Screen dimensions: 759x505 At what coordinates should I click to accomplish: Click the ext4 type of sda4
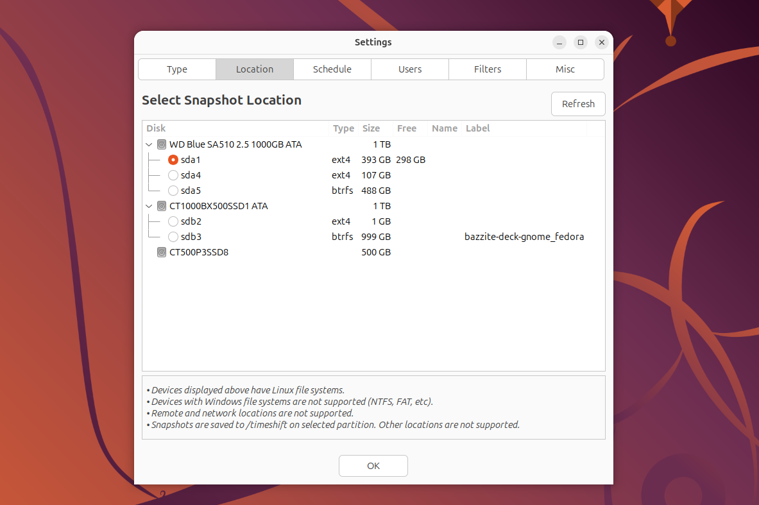click(341, 175)
